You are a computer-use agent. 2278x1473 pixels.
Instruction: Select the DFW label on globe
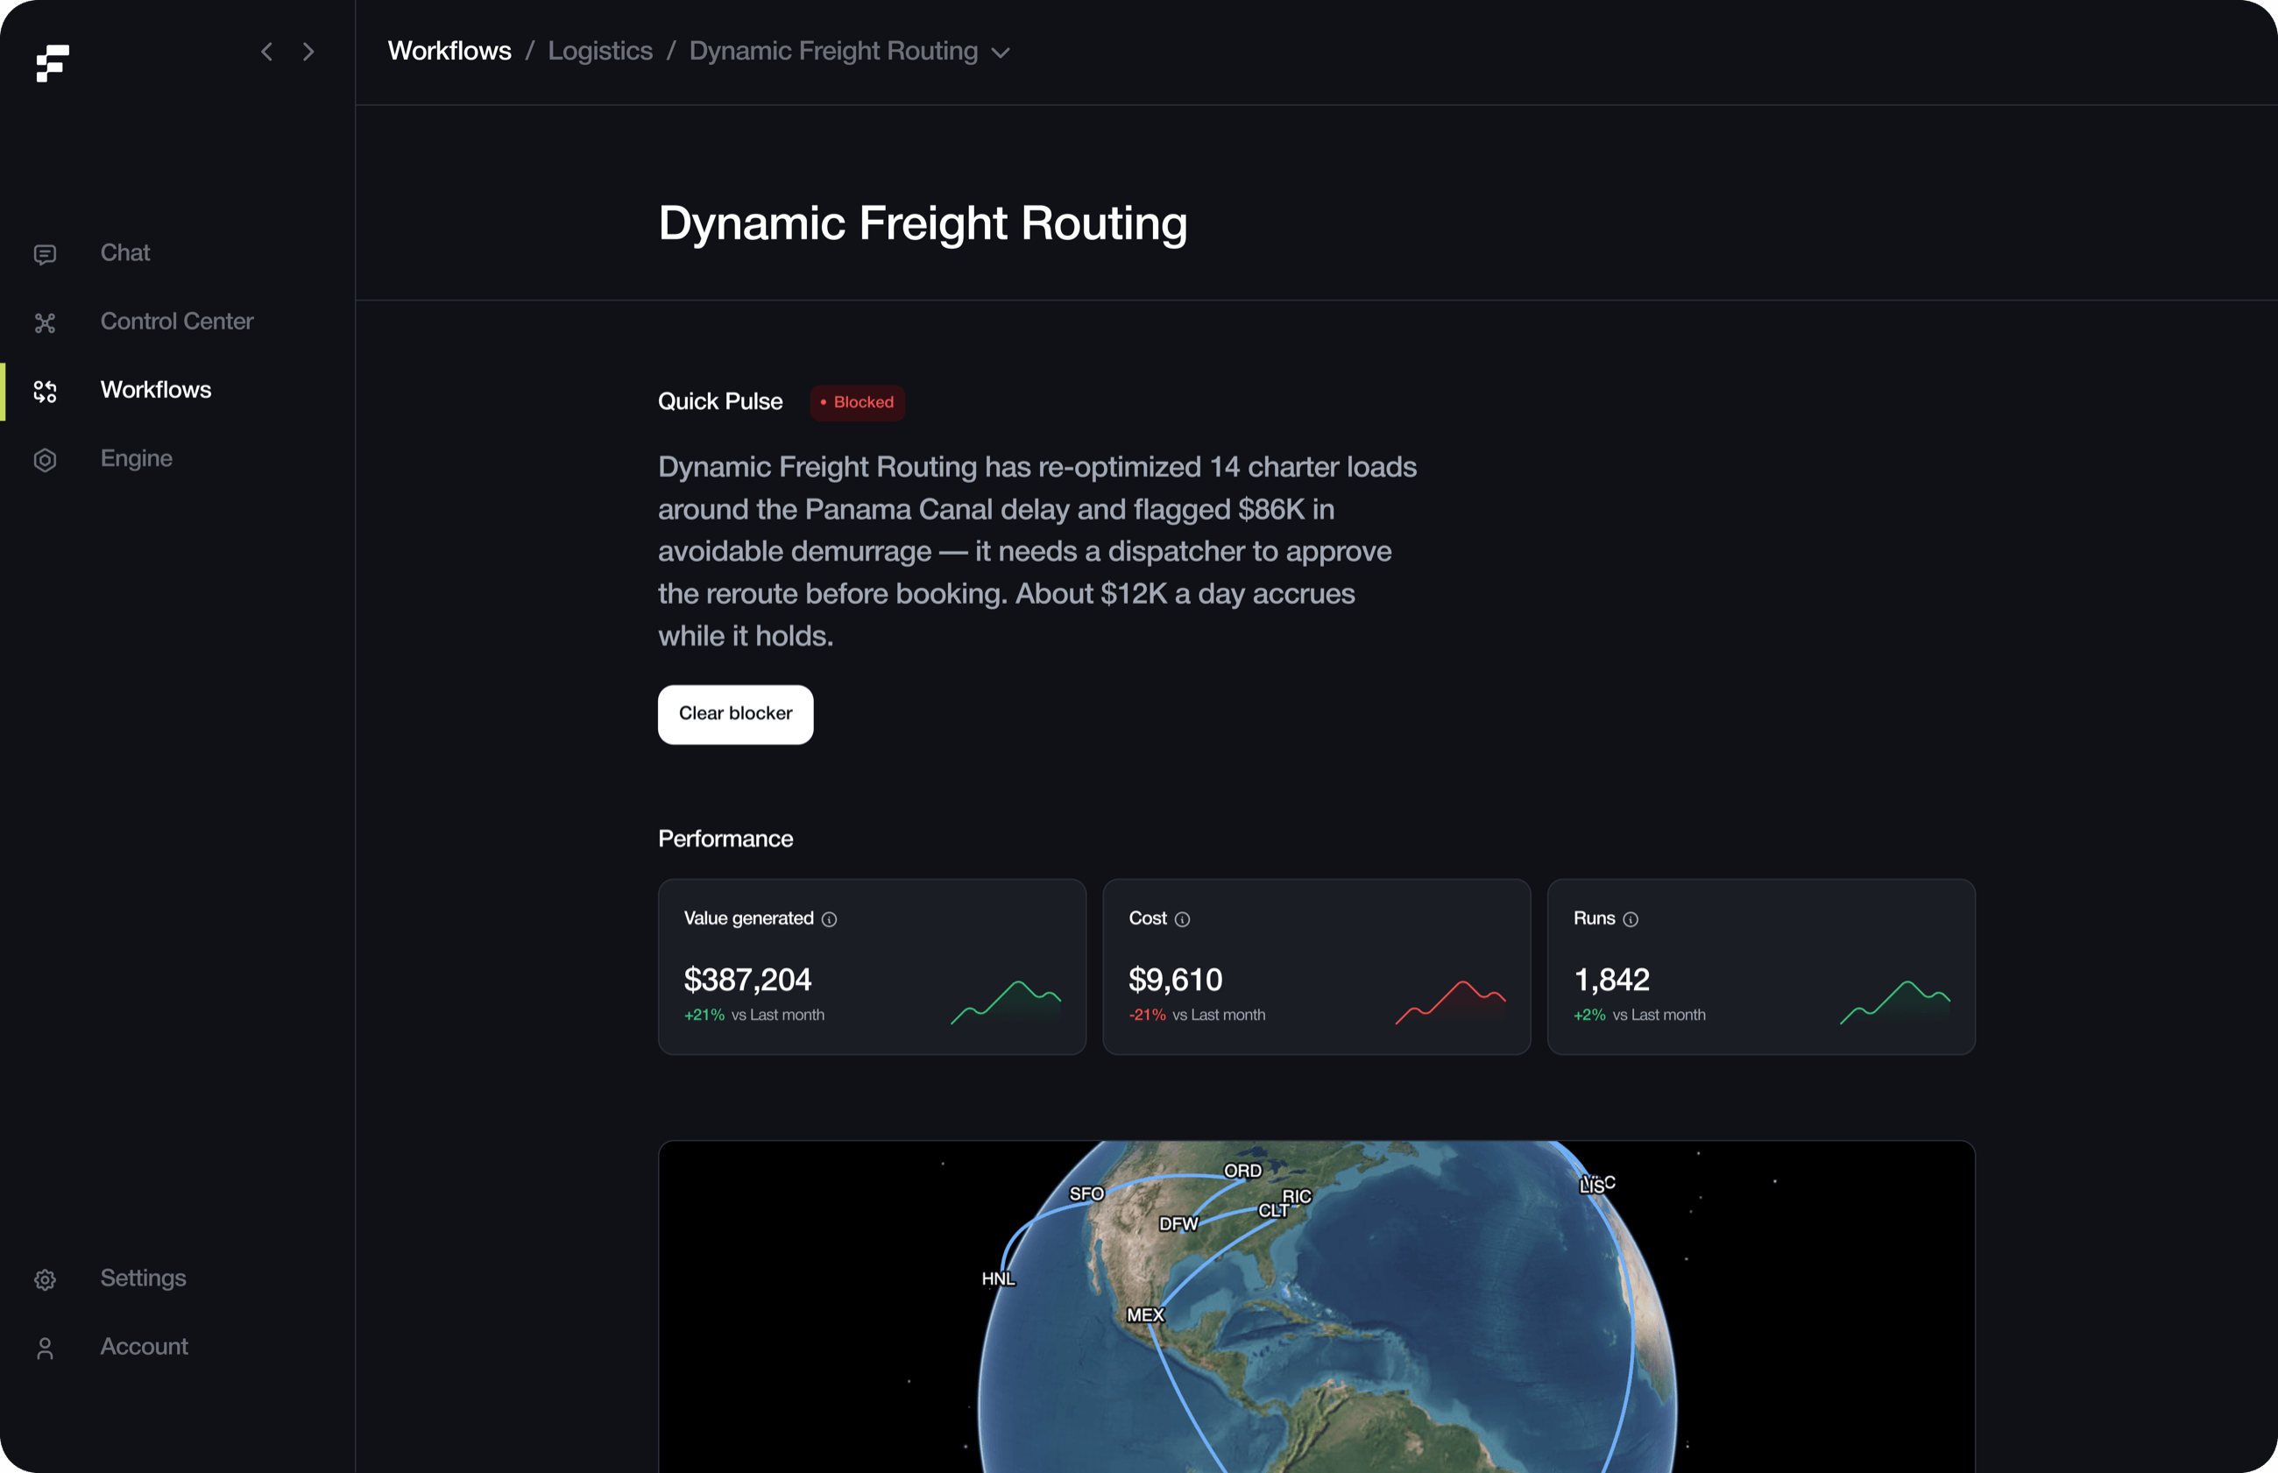[1178, 1224]
